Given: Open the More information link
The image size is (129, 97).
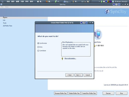Looking at the screenshot, I should (x=70, y=58).
